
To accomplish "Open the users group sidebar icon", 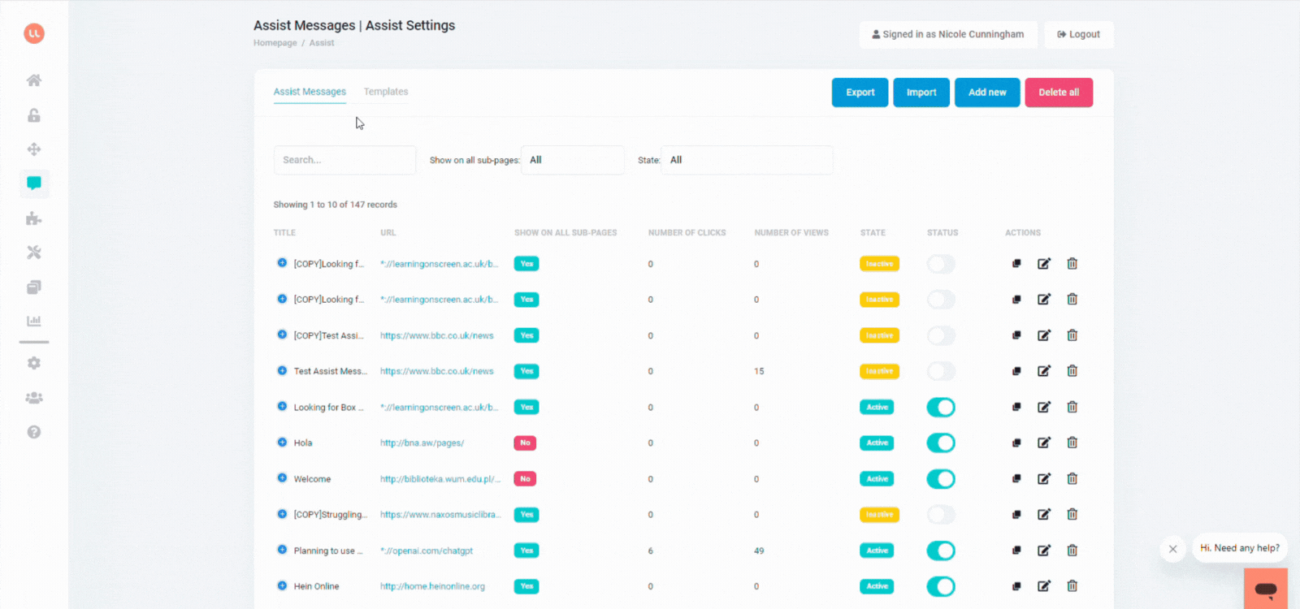I will [x=34, y=398].
